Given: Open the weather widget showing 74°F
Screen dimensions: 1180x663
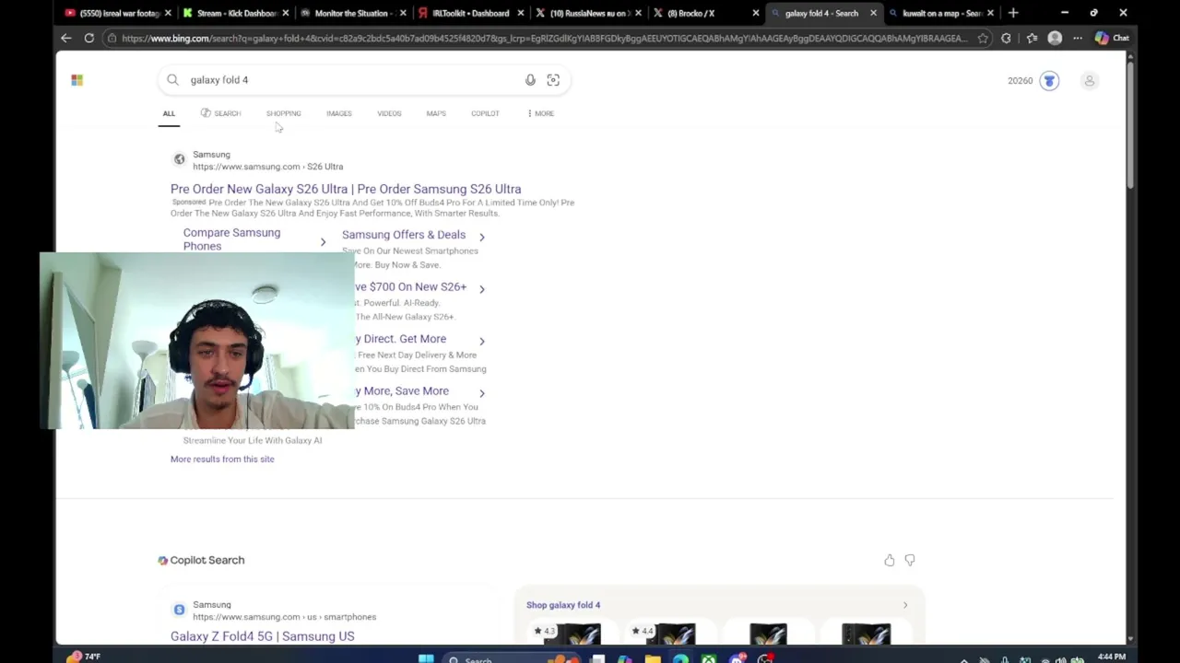Looking at the screenshot, I should [83, 657].
